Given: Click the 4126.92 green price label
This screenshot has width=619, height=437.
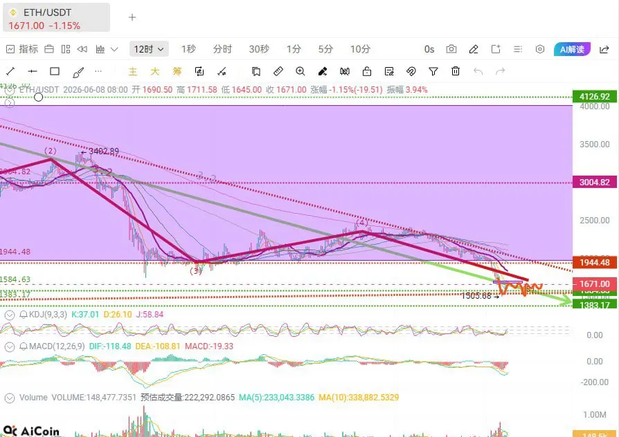Looking at the screenshot, I should 595,97.
